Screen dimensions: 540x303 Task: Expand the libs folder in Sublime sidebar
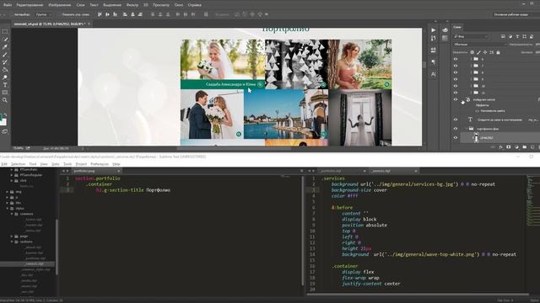click(8, 203)
